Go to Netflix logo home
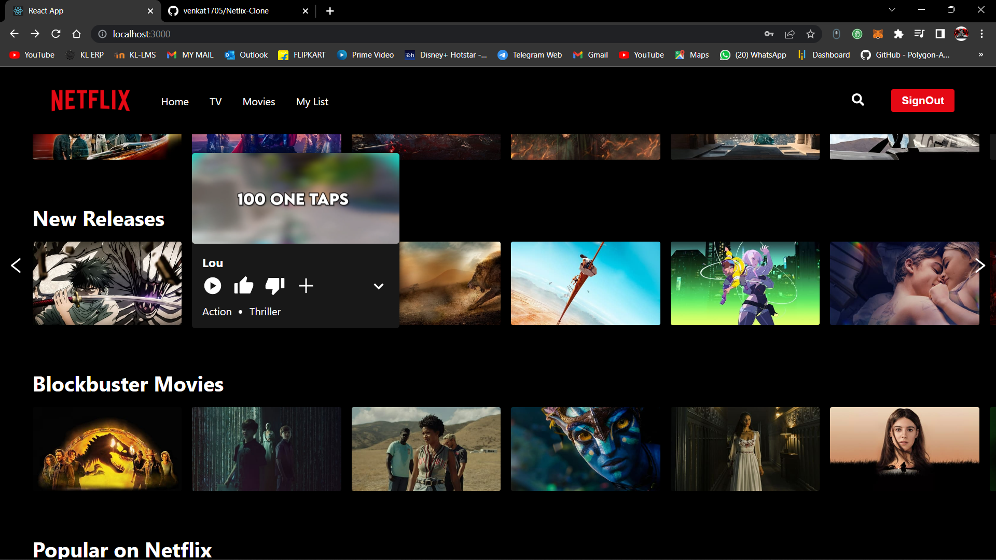Image resolution: width=996 pixels, height=560 pixels. [90, 101]
